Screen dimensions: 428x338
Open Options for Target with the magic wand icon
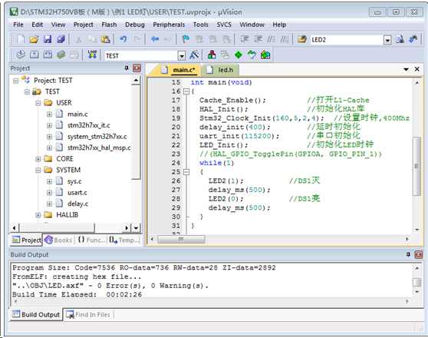tap(194, 55)
